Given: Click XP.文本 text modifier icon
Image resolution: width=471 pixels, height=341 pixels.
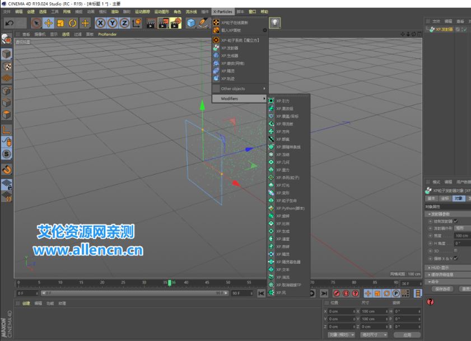Looking at the screenshot, I should [x=271, y=269].
